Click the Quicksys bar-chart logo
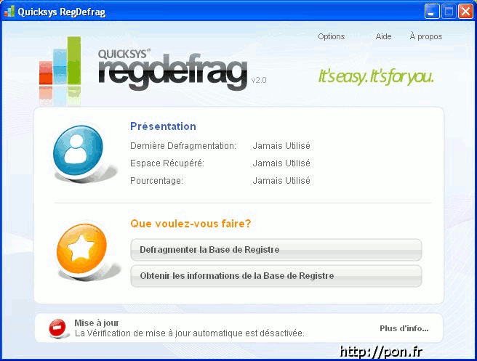 [x=60, y=61]
